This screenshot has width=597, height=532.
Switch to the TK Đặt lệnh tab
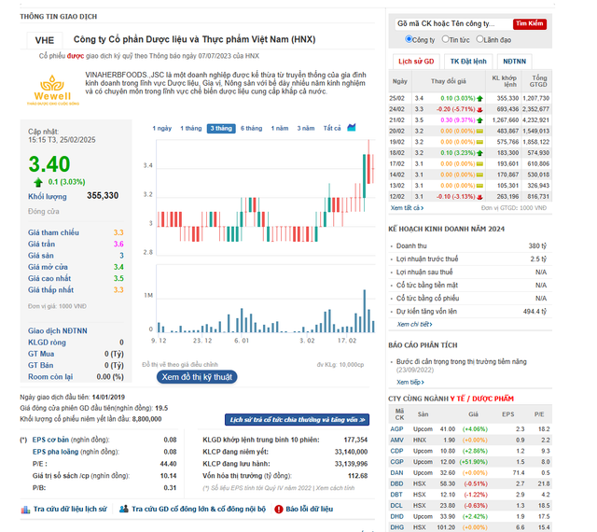click(x=468, y=62)
